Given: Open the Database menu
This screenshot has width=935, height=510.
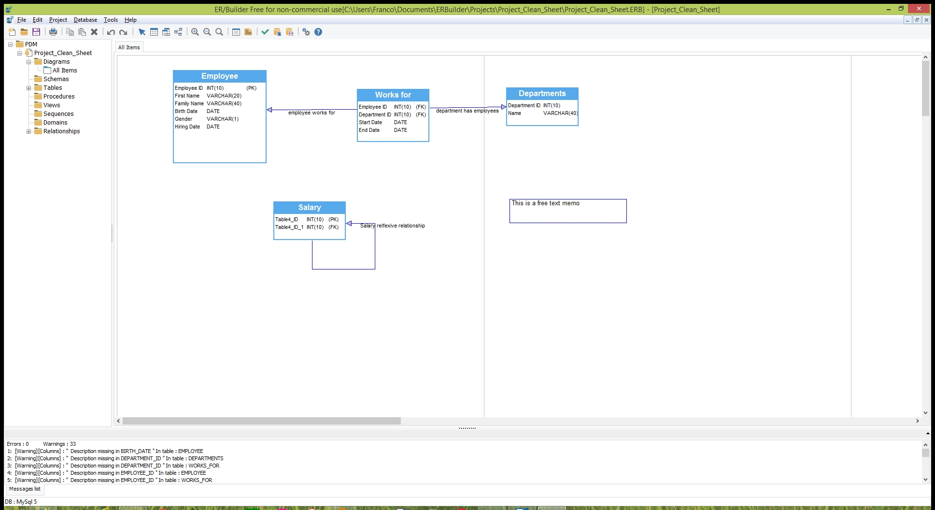Looking at the screenshot, I should pos(85,20).
